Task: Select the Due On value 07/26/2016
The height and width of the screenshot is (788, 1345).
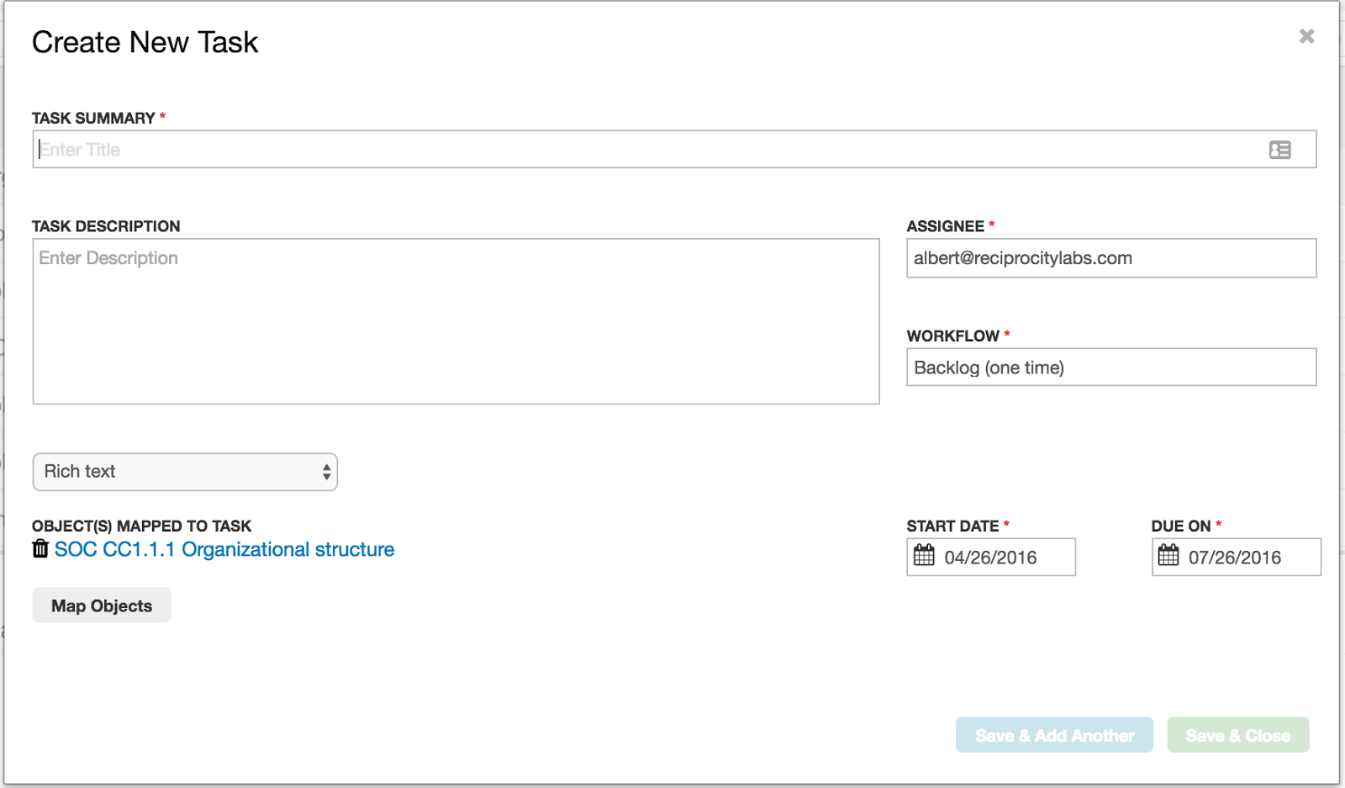Action: [x=1235, y=558]
